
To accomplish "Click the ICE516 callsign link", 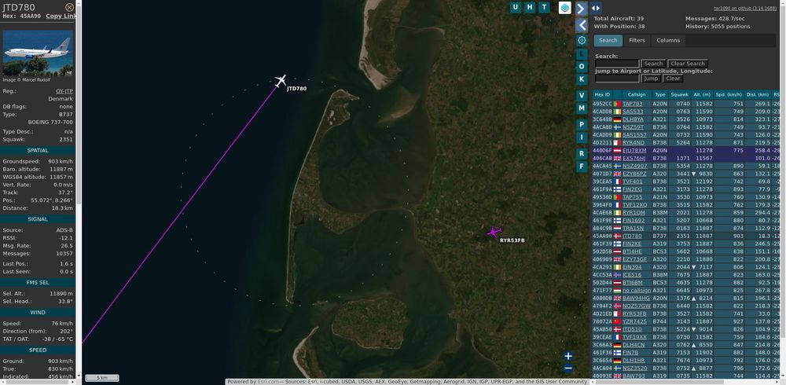I will pyautogui.click(x=632, y=275).
